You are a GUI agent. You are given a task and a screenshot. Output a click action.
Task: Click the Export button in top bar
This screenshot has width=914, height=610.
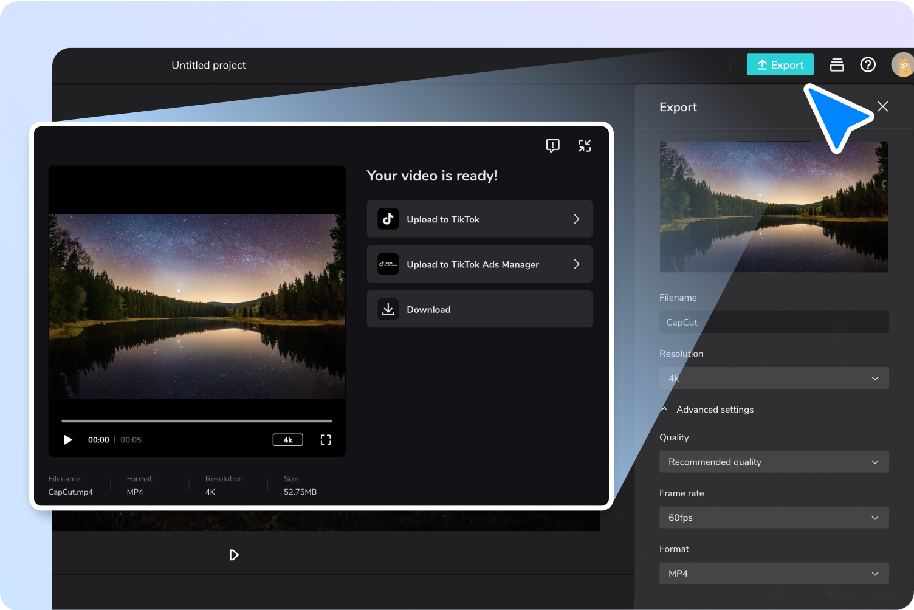780,65
